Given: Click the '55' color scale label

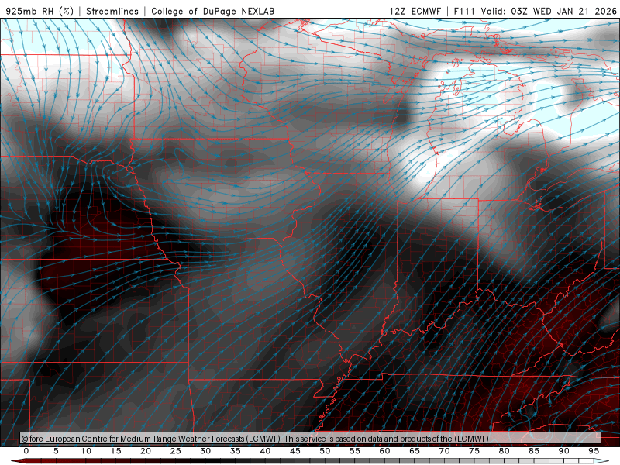Looking at the screenshot, I should tap(355, 451).
